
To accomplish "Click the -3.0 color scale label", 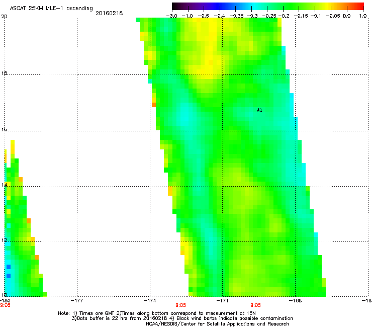I will (172, 16).
